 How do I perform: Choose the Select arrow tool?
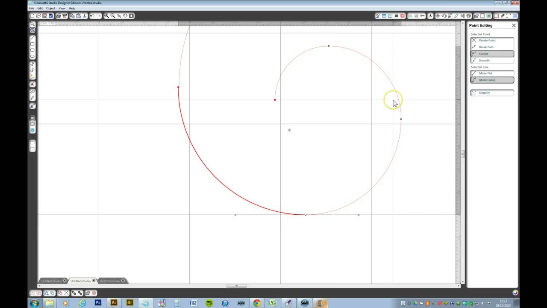32,24
